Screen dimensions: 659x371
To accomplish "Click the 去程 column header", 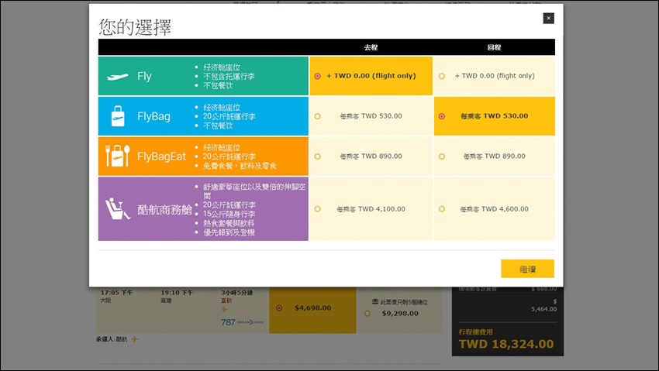I will point(371,47).
